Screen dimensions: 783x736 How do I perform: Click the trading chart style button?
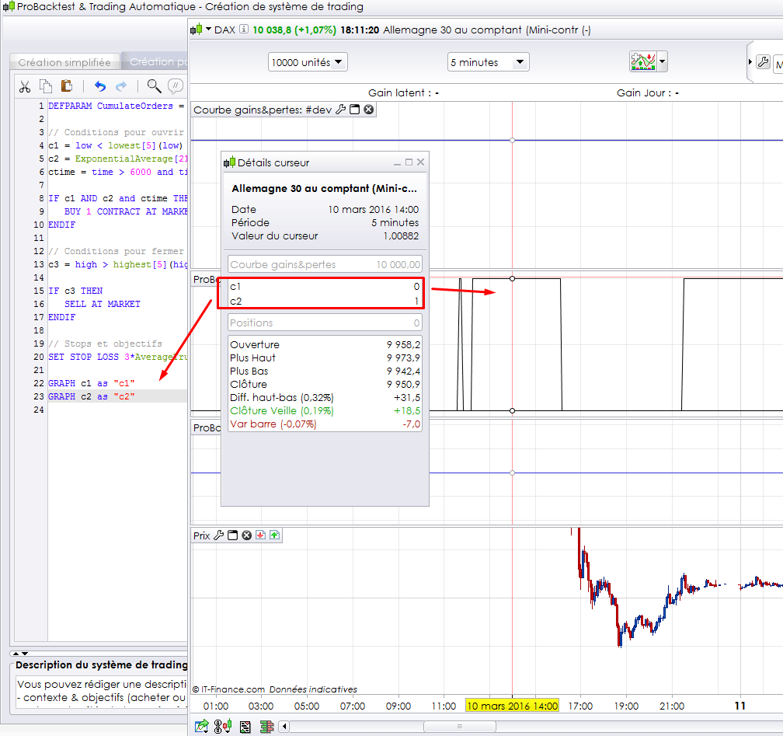tap(643, 62)
